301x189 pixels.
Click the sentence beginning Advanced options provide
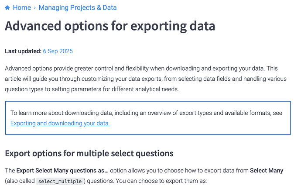141,69
